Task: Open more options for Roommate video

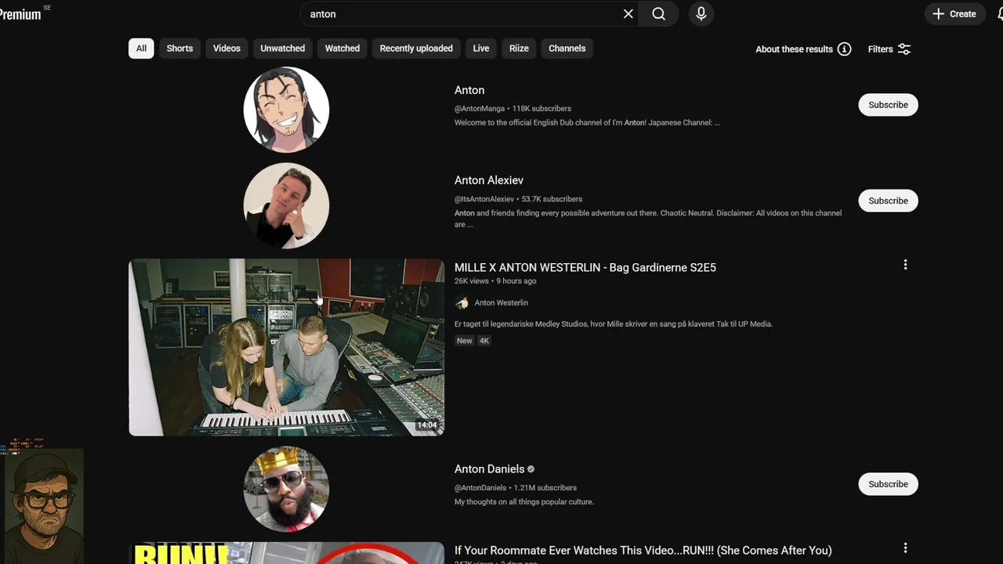Action: [x=905, y=548]
